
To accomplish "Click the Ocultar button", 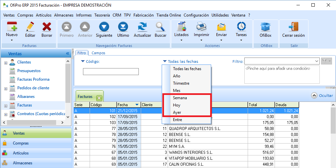I will pyautogui.click(x=322, y=95).
